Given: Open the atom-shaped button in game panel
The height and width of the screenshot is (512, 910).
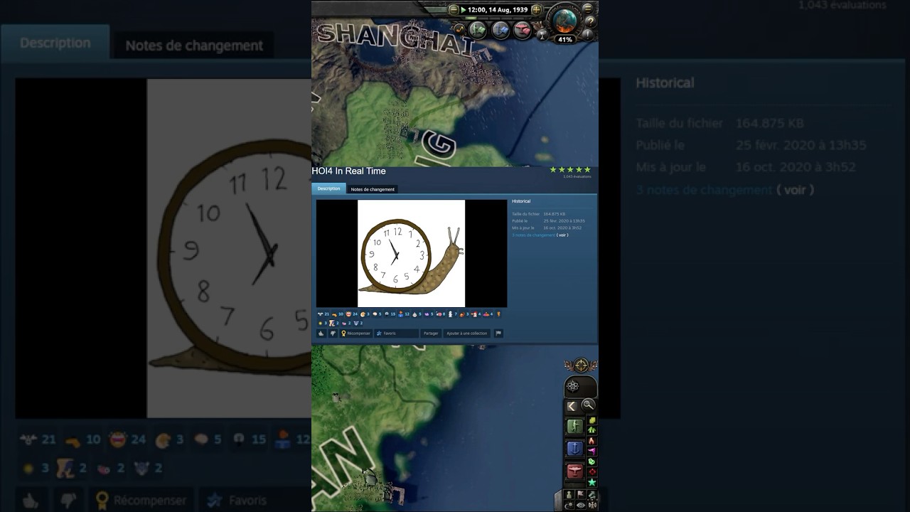Looking at the screenshot, I should tap(572, 386).
